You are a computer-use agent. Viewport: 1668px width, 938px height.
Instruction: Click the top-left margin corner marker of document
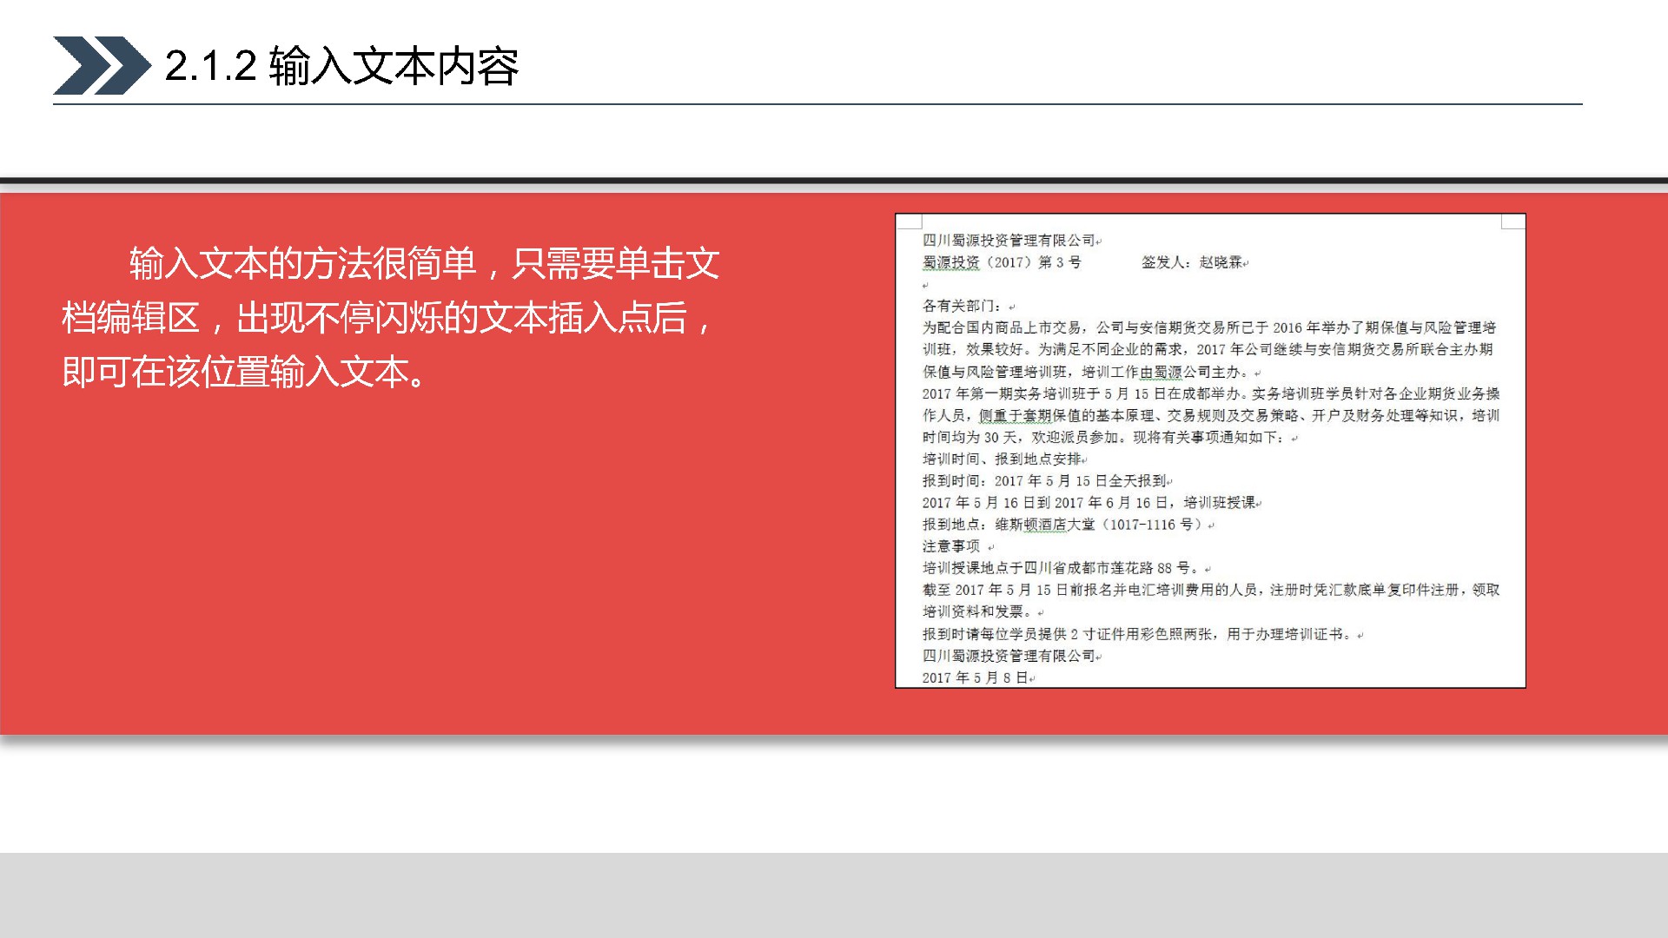click(909, 221)
